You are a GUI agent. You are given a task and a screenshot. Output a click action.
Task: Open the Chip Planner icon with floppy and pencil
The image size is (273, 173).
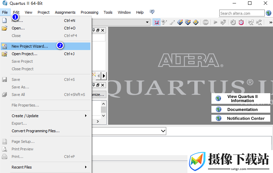click(x=188, y=22)
